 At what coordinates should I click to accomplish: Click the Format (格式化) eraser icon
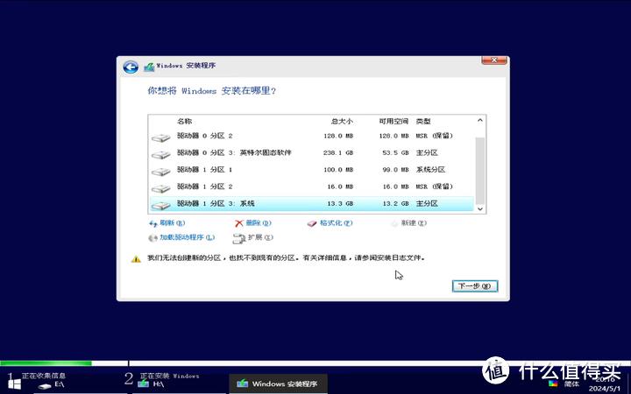click(311, 223)
